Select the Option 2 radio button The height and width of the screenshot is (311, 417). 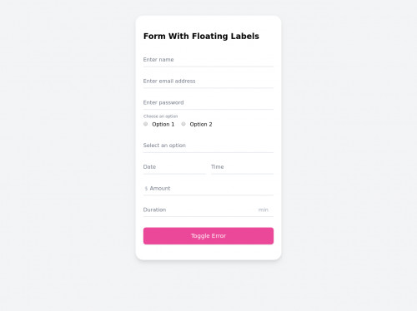click(x=183, y=124)
